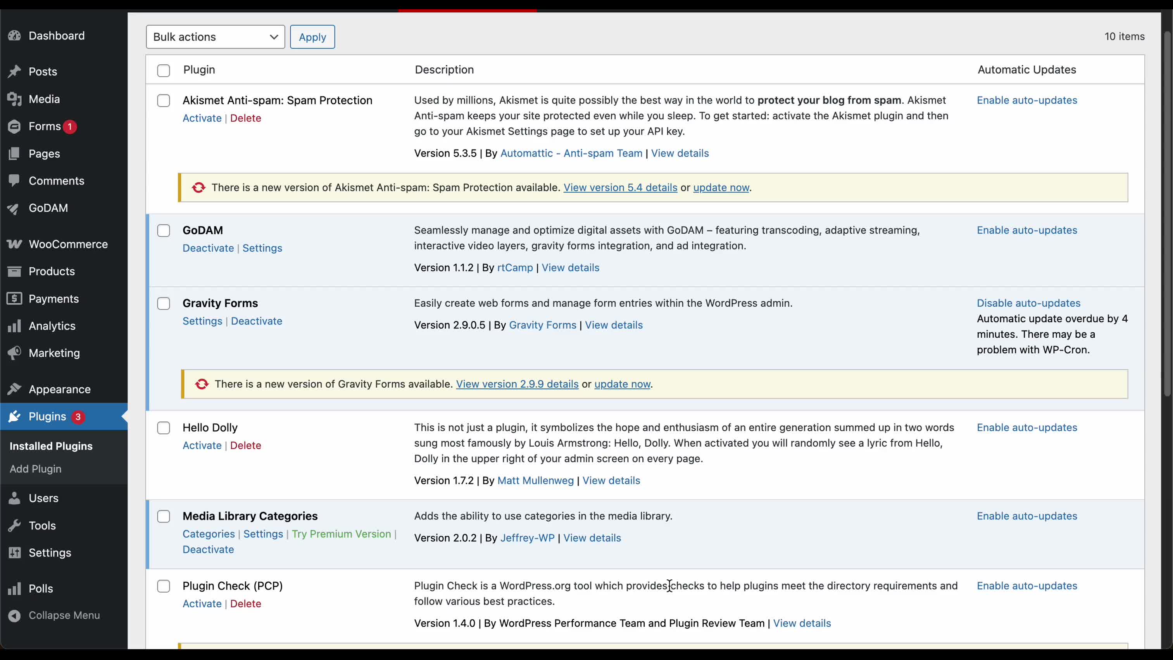1173x660 pixels.
Task: Open Add Plugin submenu item
Action: click(x=36, y=469)
